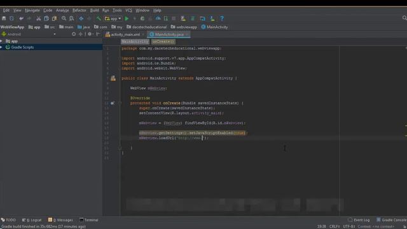Open the Terminal tool window

pyautogui.click(x=89, y=220)
